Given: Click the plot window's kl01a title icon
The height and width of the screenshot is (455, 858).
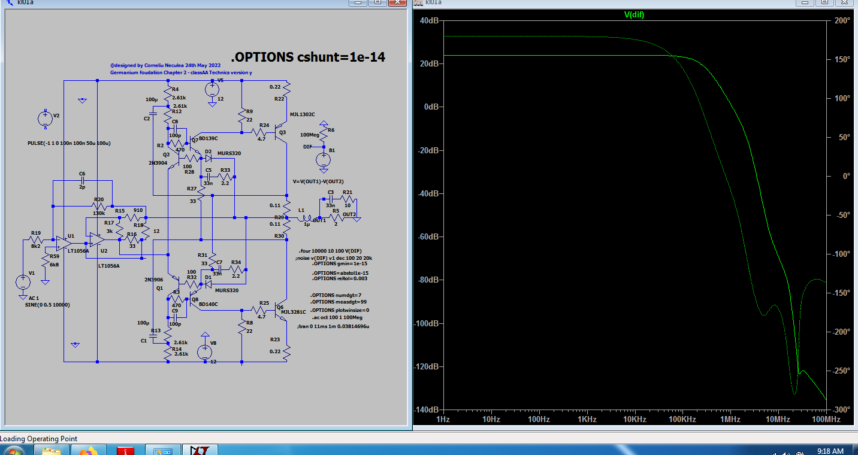Looking at the screenshot, I should pyautogui.click(x=419, y=2).
